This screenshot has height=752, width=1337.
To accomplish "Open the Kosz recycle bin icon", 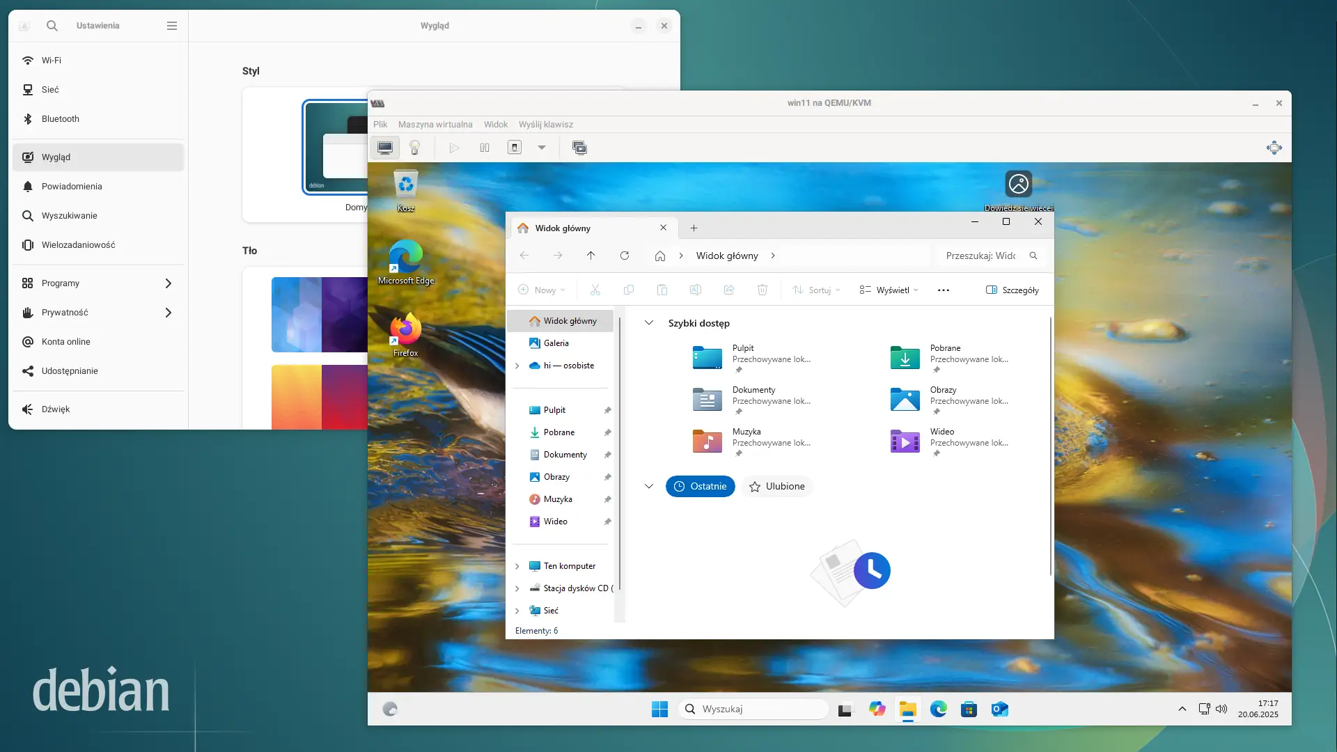I will point(406,191).
